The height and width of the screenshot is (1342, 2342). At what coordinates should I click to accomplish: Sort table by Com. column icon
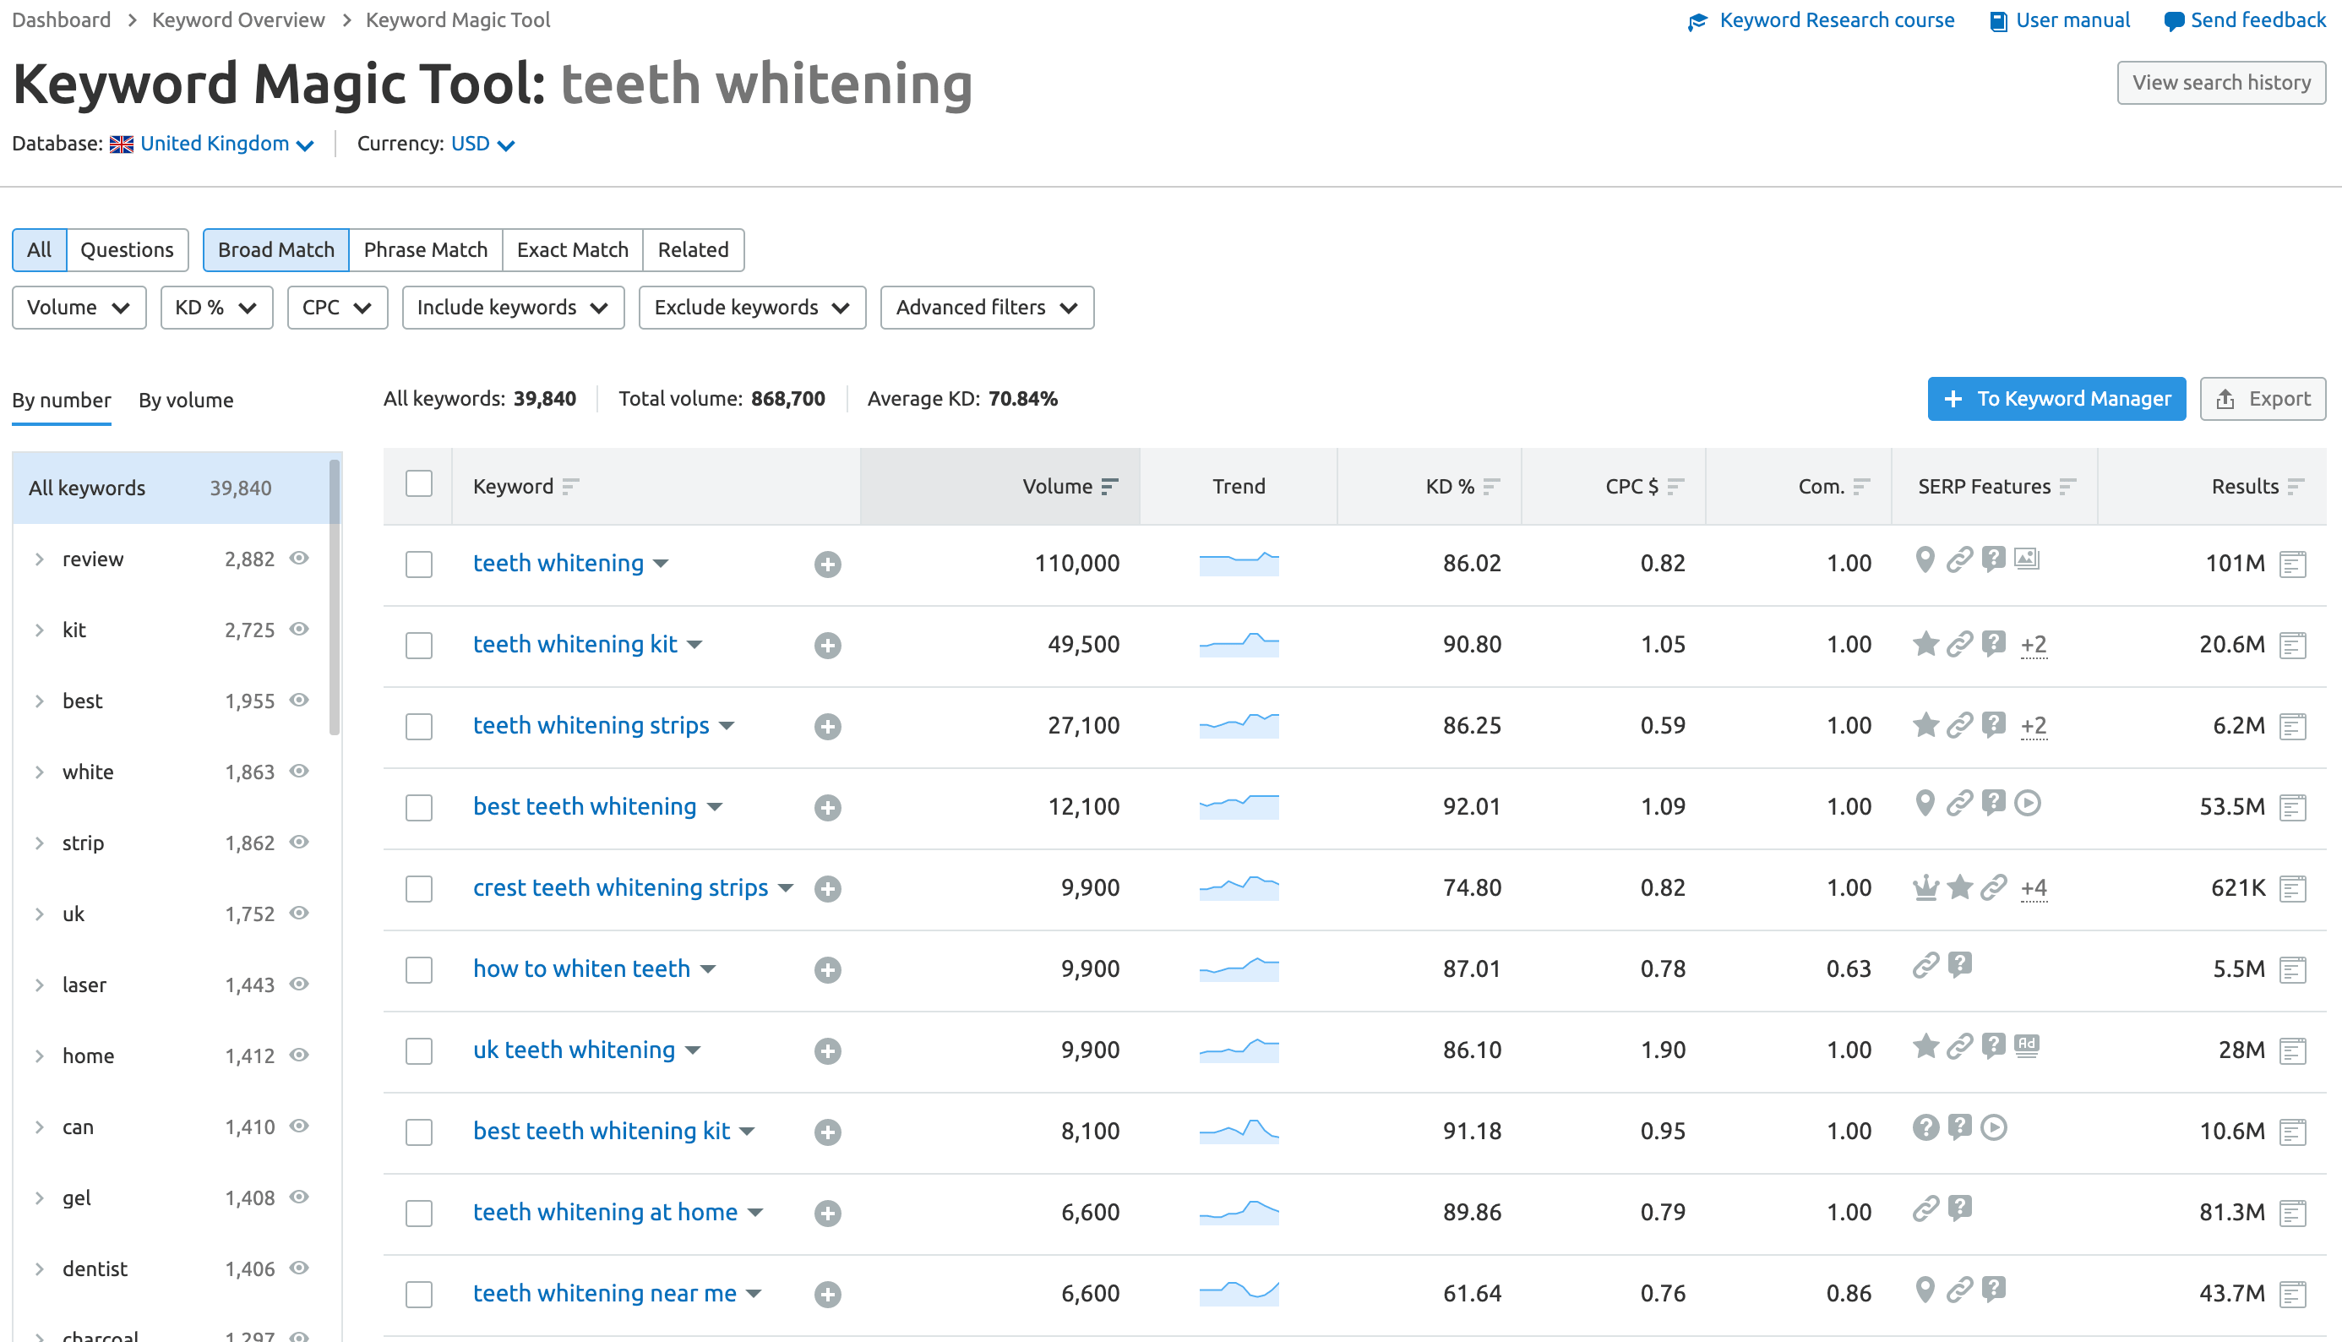(1861, 486)
